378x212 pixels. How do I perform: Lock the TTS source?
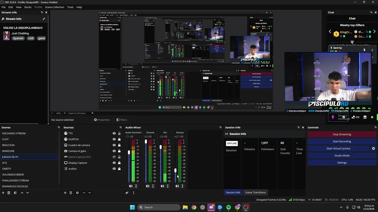[119, 133]
